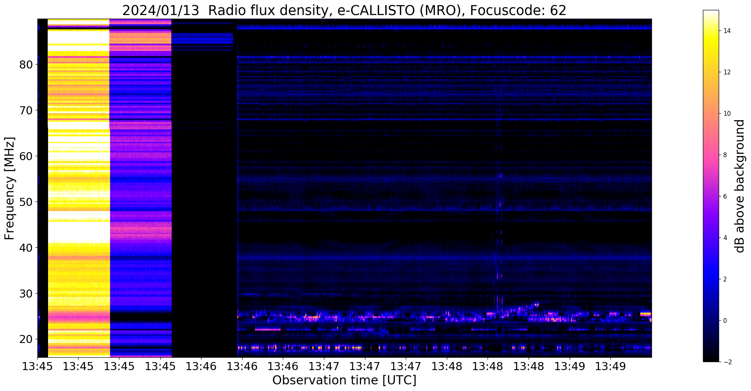Click the 80 MHz frequency tick label
751x391 pixels.
[x=26, y=65]
